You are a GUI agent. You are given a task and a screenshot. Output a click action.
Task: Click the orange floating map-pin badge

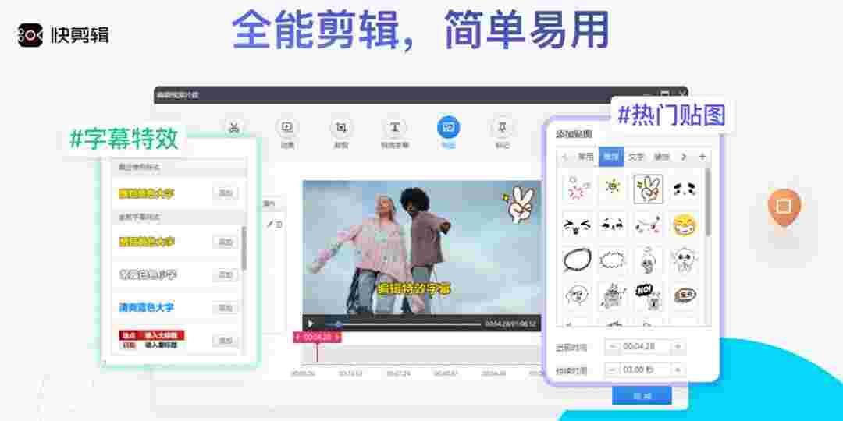tap(784, 207)
